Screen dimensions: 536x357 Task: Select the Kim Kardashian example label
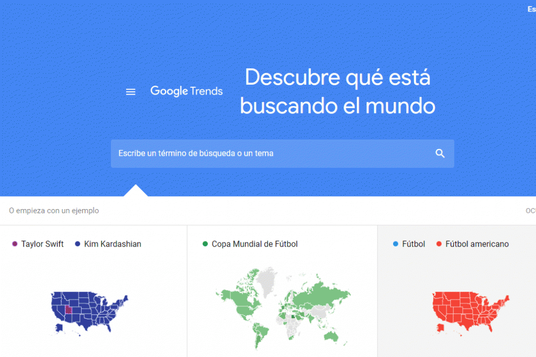point(114,244)
